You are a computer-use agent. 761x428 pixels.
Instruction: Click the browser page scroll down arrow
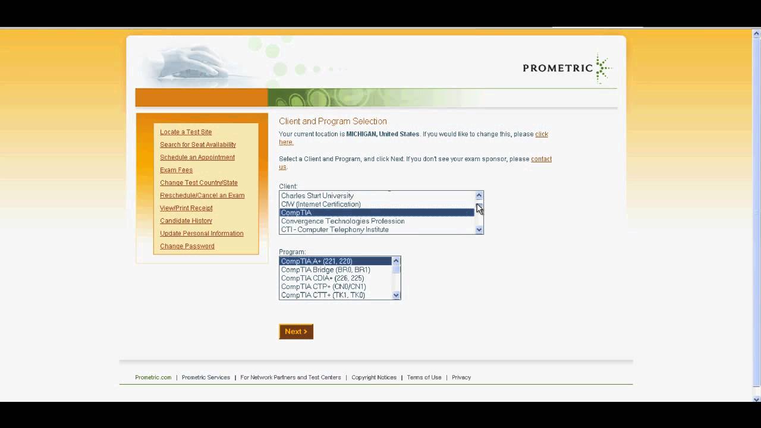pyautogui.click(x=756, y=399)
